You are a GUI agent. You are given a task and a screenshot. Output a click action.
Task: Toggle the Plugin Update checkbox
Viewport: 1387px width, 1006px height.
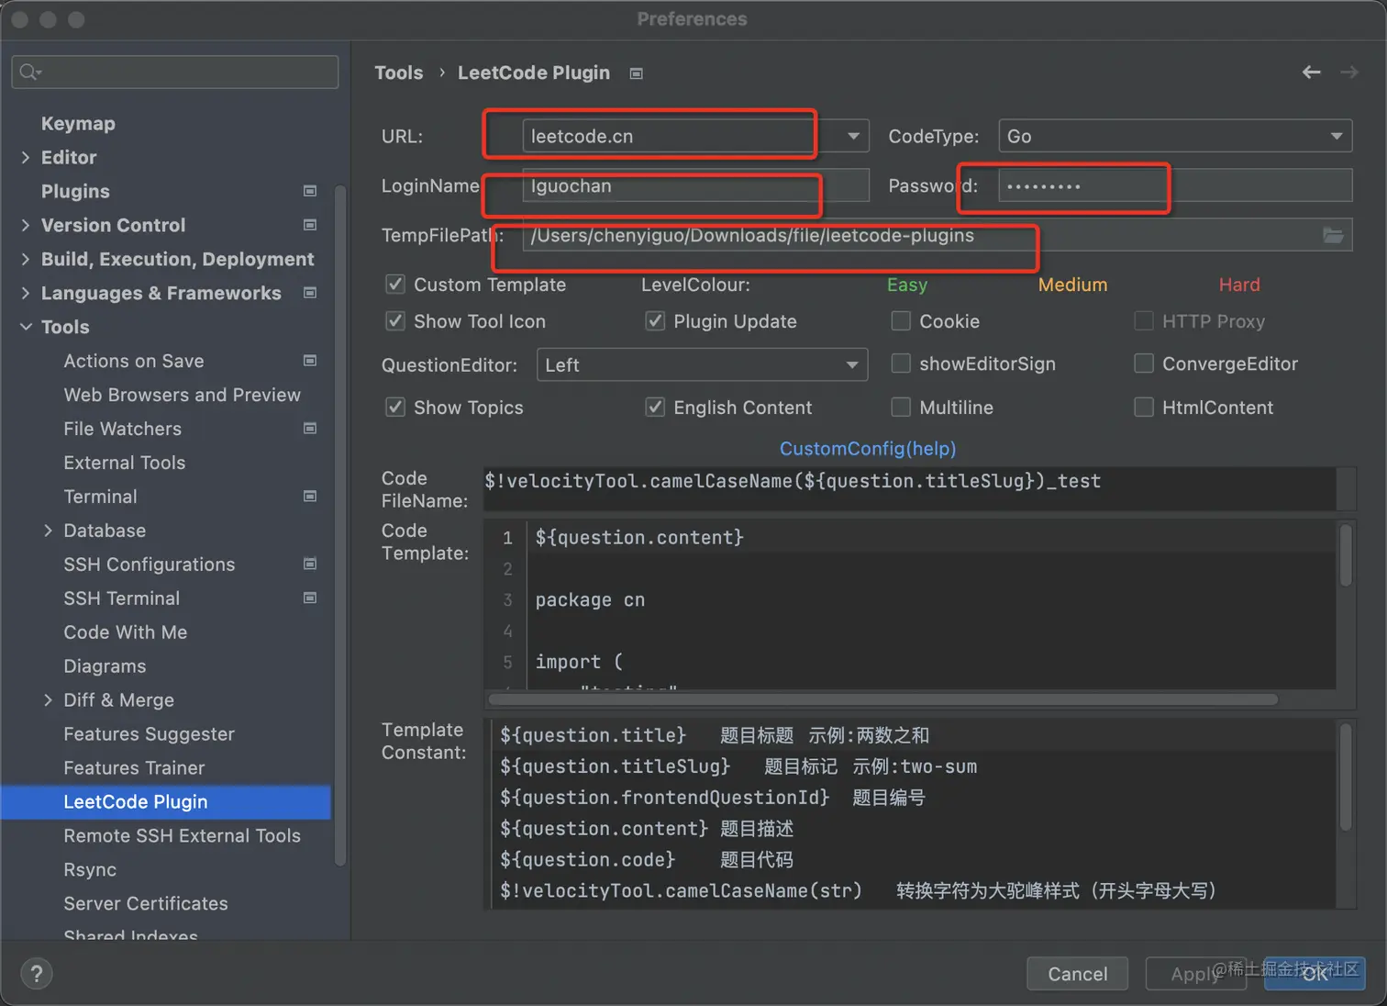point(655,321)
